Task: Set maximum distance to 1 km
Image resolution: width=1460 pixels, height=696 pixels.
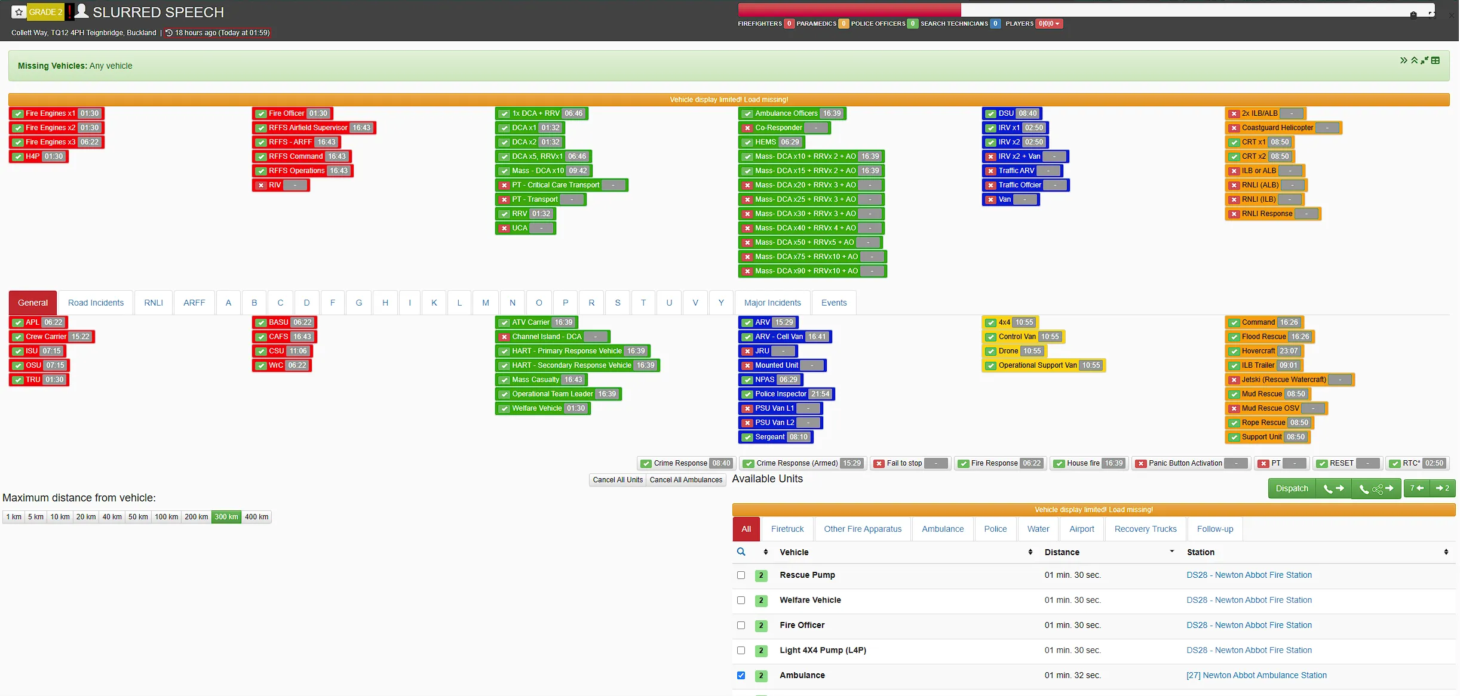Action: pos(14,517)
